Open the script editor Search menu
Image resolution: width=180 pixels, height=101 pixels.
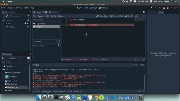41,16
